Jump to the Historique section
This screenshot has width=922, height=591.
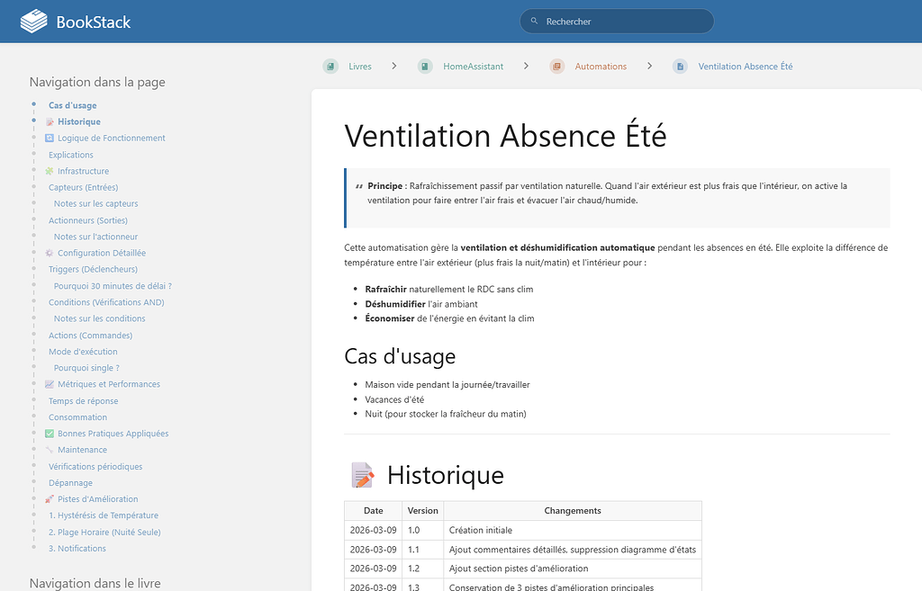(x=79, y=121)
